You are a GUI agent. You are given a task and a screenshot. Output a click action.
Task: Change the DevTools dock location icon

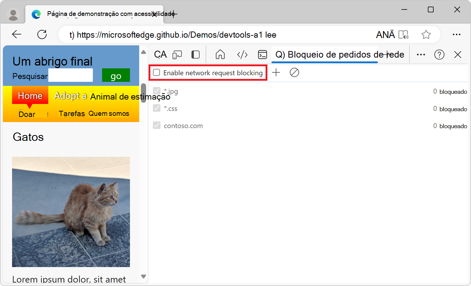tap(195, 54)
